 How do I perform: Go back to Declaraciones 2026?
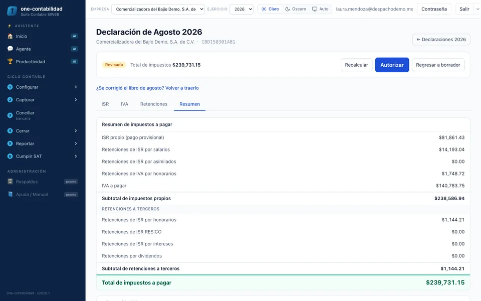click(441, 39)
